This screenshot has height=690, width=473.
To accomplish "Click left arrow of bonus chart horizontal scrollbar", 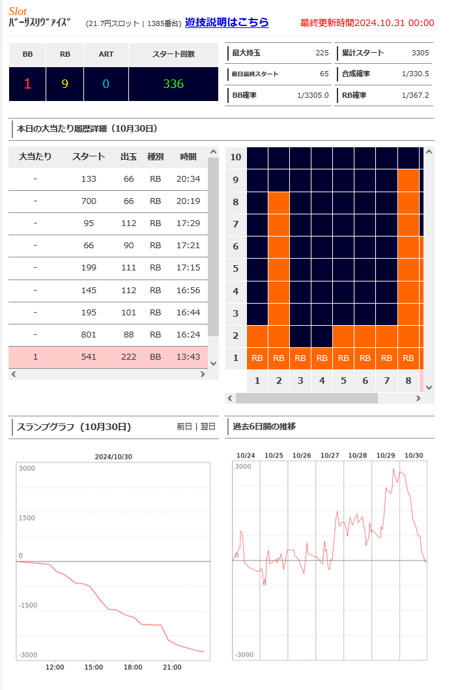I will point(230,398).
